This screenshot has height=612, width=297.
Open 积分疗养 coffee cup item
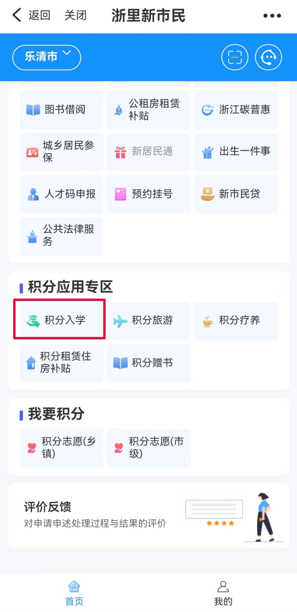pos(236,320)
